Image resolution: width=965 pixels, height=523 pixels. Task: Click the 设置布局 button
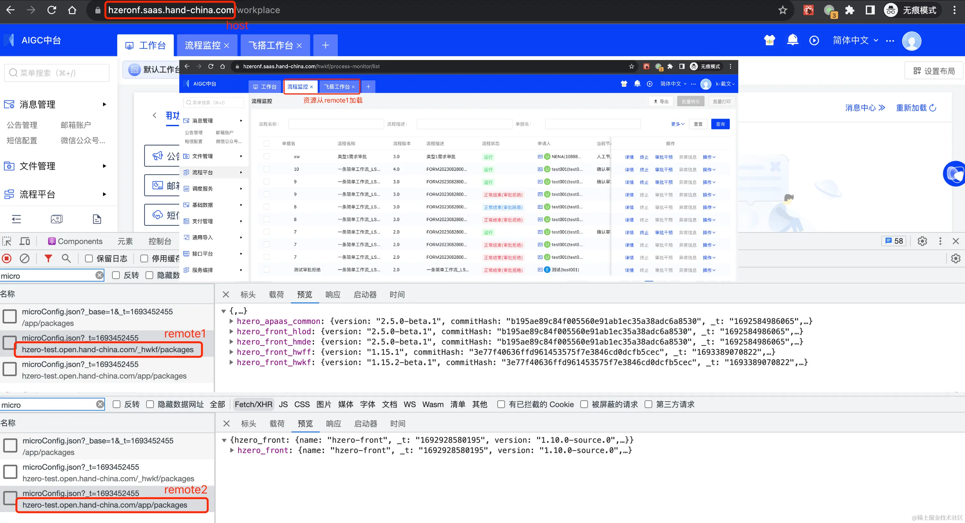[x=933, y=71]
